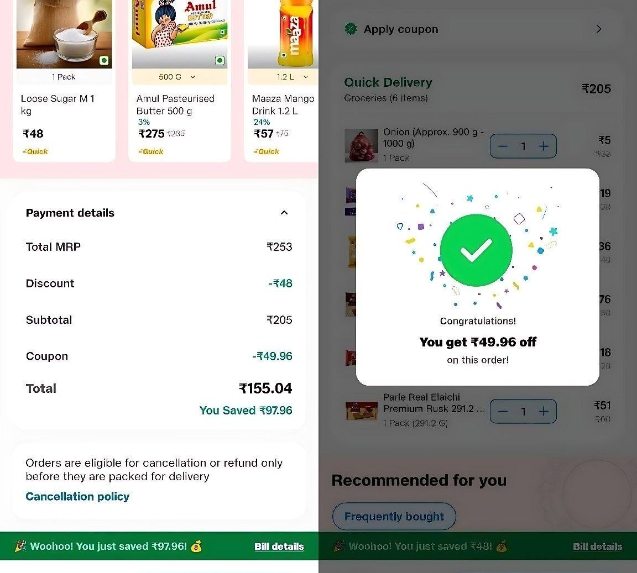Open Bill details in the ₹97.96 savings banner

(x=279, y=546)
